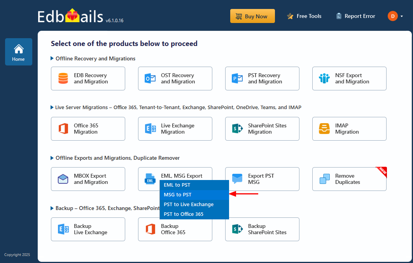
Task: Collapse the Offline Exports and Migrations section
Action: pyautogui.click(x=52, y=158)
